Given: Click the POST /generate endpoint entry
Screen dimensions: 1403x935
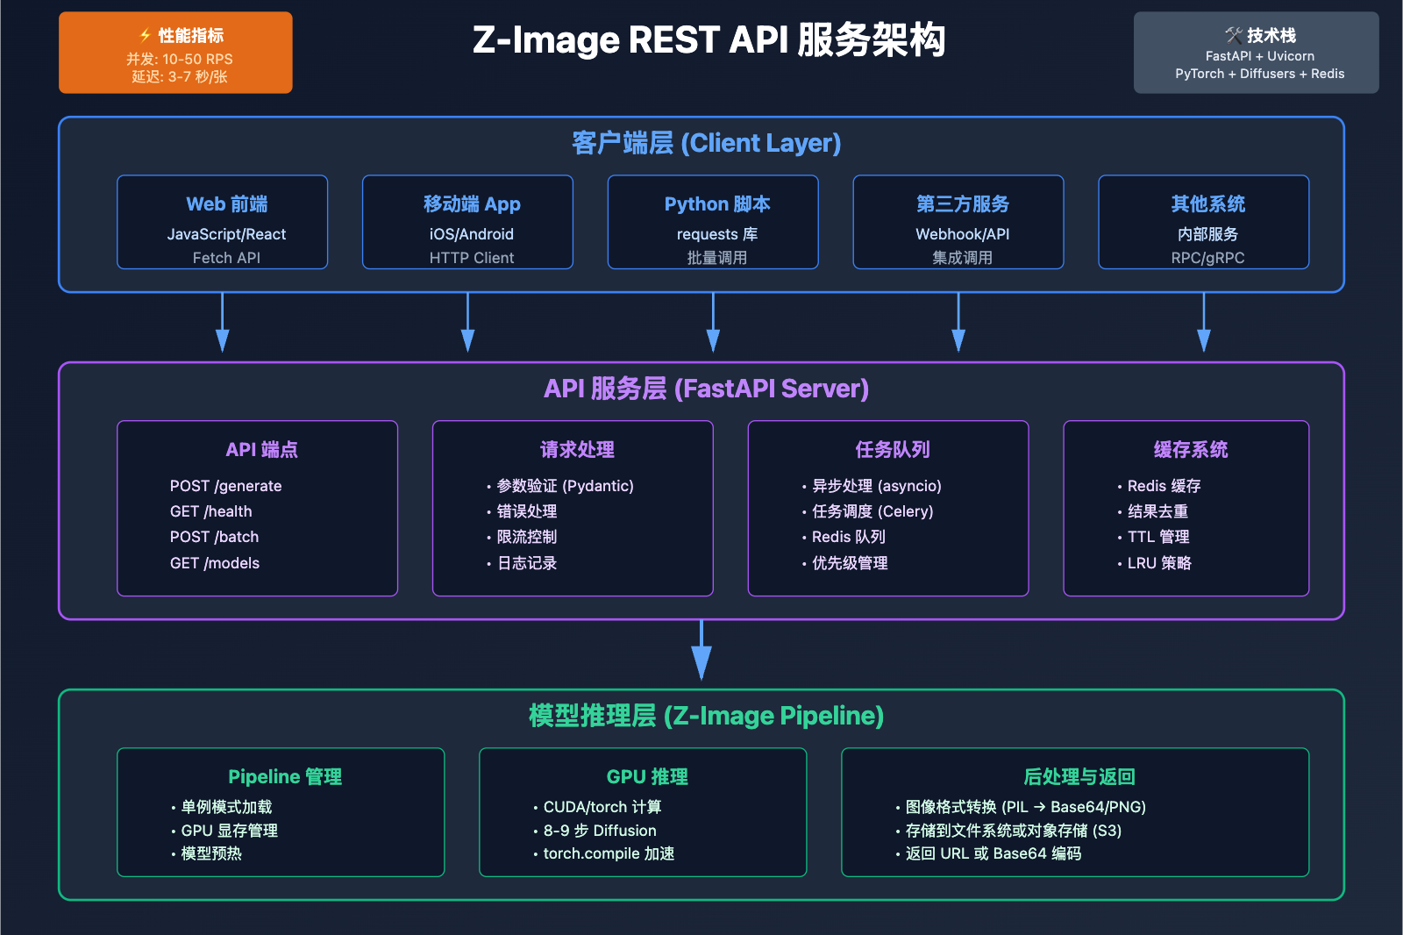Looking at the screenshot, I should 225,485.
